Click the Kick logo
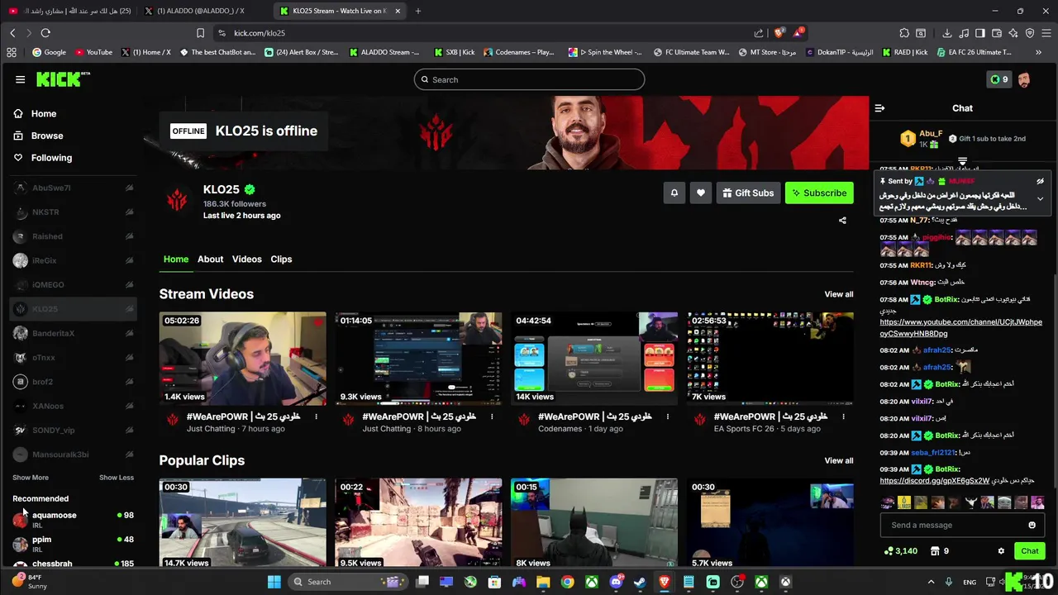Screen dimensions: 1058x595 tap(62, 79)
